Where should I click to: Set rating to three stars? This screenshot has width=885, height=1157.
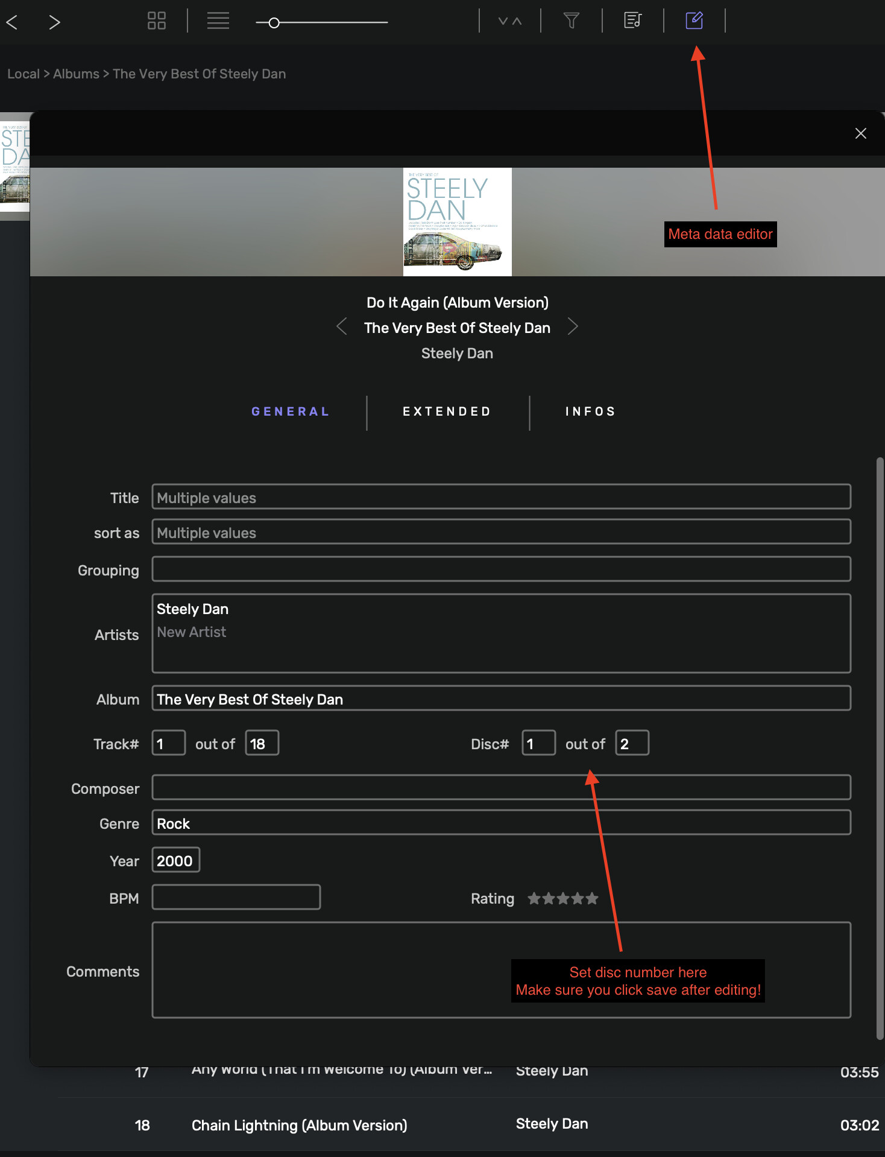563,899
